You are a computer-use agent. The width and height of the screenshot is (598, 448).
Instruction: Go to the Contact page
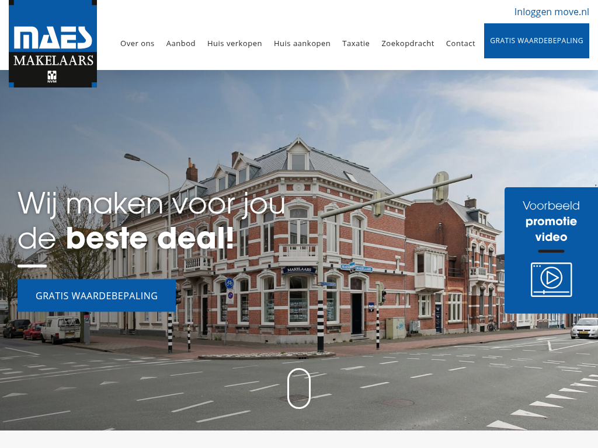[x=460, y=43]
